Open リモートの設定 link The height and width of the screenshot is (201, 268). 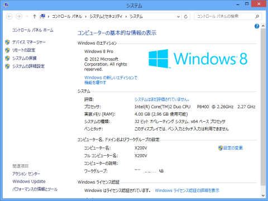[x=24, y=50]
